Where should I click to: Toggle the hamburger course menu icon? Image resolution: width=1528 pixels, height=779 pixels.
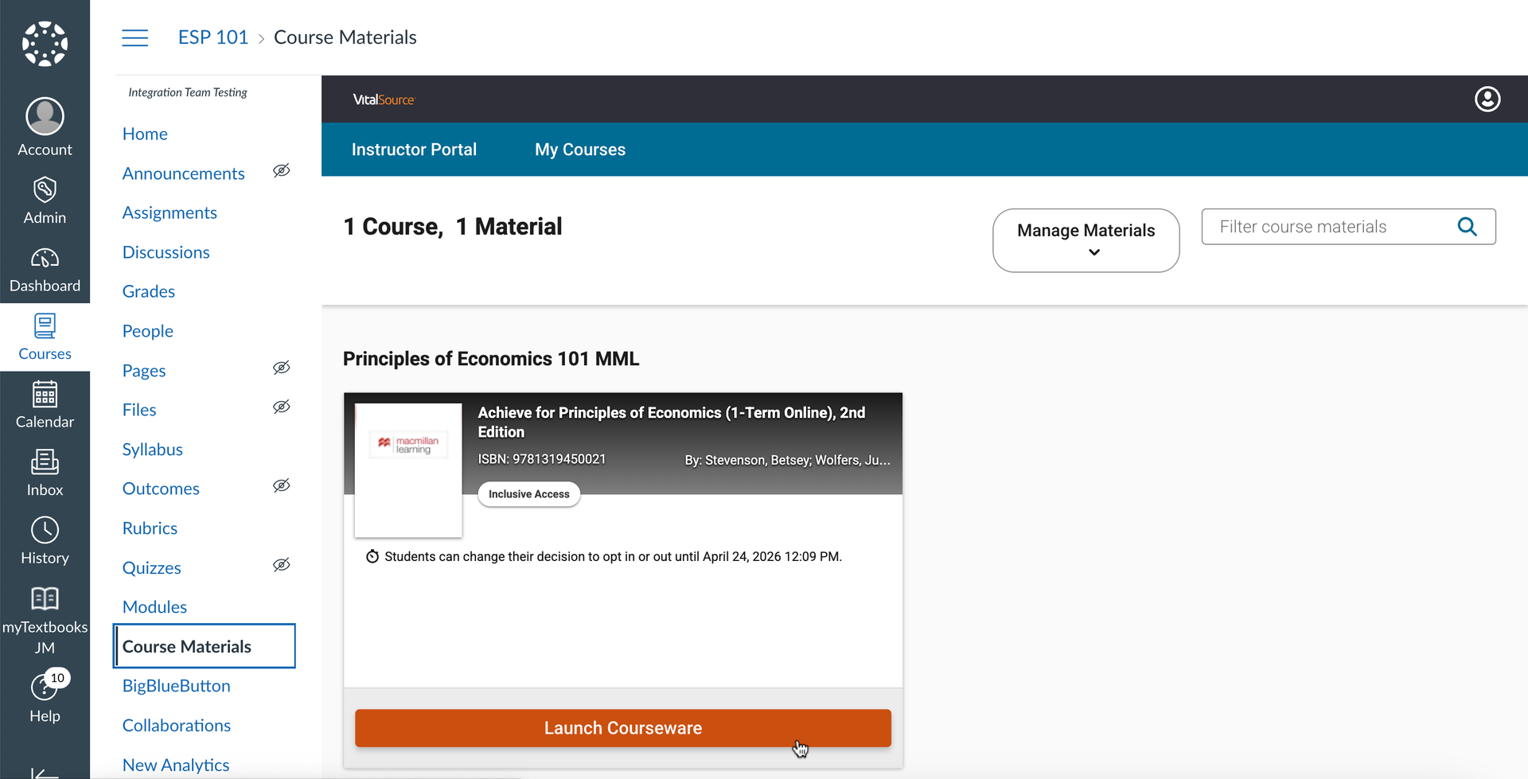pyautogui.click(x=134, y=37)
